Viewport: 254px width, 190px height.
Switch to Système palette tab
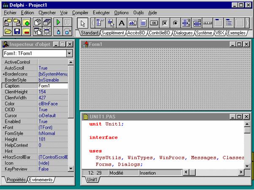point(204,33)
